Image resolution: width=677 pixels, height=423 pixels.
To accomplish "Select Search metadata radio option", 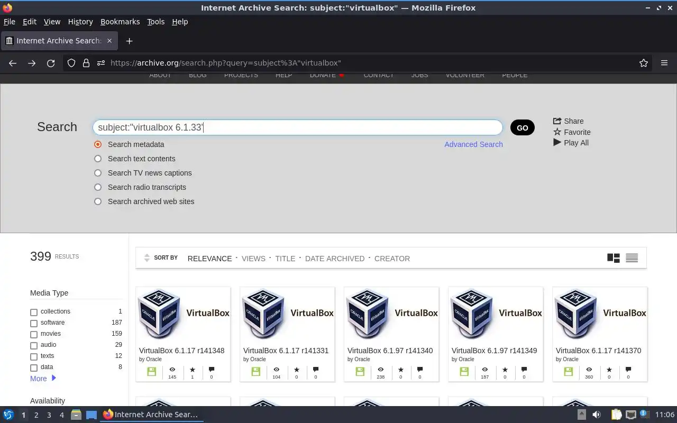I will 98,144.
